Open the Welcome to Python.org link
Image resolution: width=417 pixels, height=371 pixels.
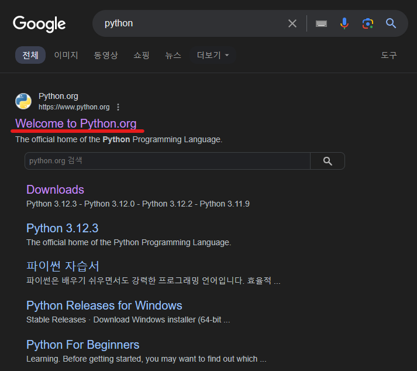click(76, 123)
